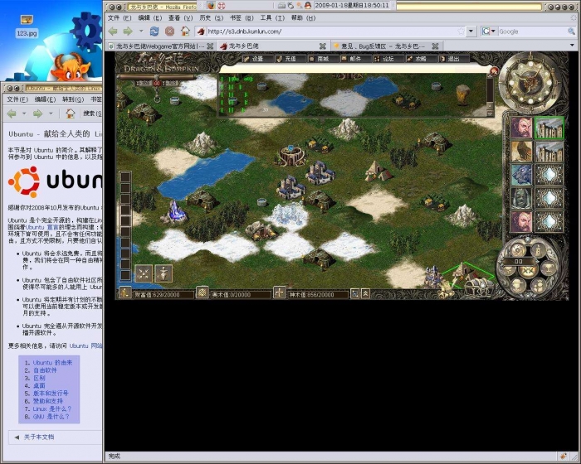
Task: Click the ornate clock dial in game corner
Action: click(530, 82)
